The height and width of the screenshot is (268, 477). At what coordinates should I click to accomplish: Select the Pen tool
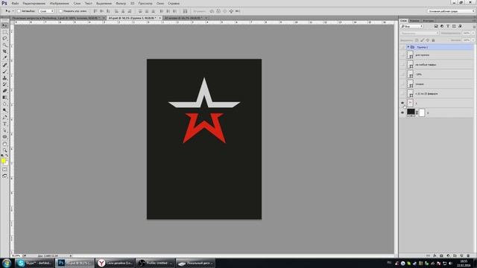[4, 118]
